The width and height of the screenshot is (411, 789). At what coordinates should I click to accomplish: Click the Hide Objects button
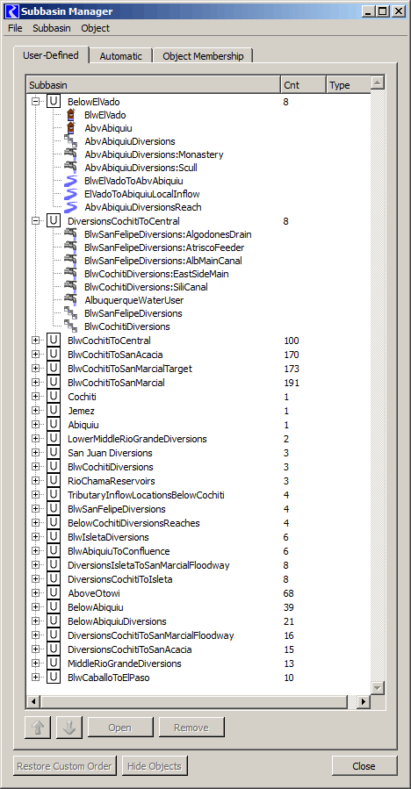coord(155,766)
